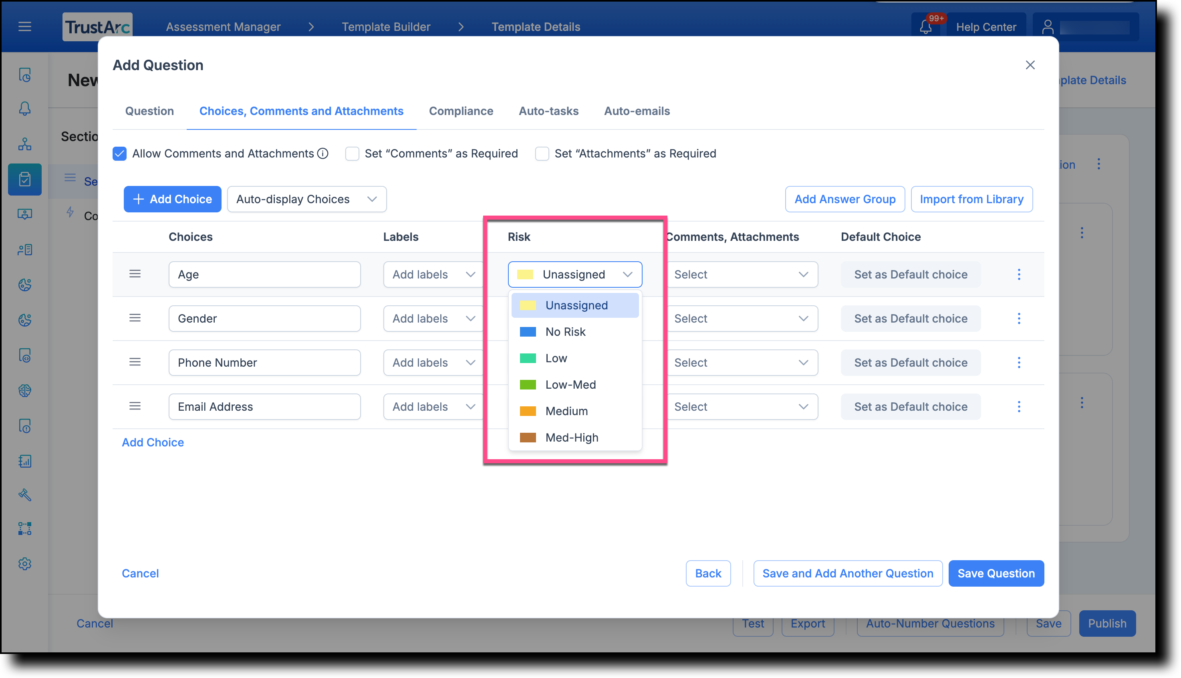Viewport: 1181px width, 678px height.
Task: Open the workflow nodes sidebar icon
Action: pos(25,529)
